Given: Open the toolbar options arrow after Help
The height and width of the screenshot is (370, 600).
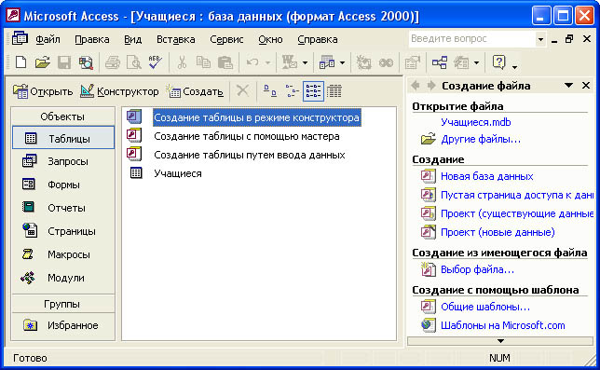Looking at the screenshot, I should click(x=514, y=67).
